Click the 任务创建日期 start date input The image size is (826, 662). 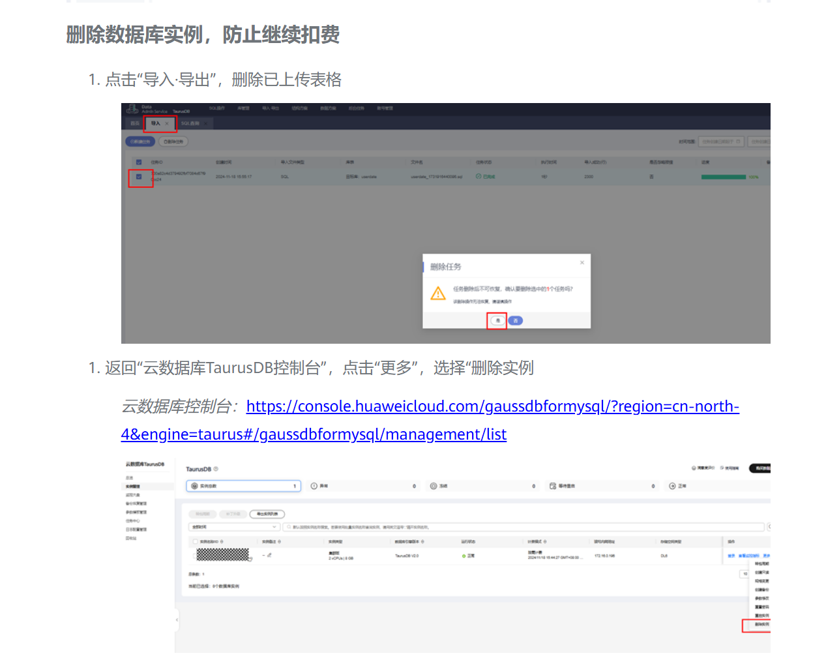[721, 142]
